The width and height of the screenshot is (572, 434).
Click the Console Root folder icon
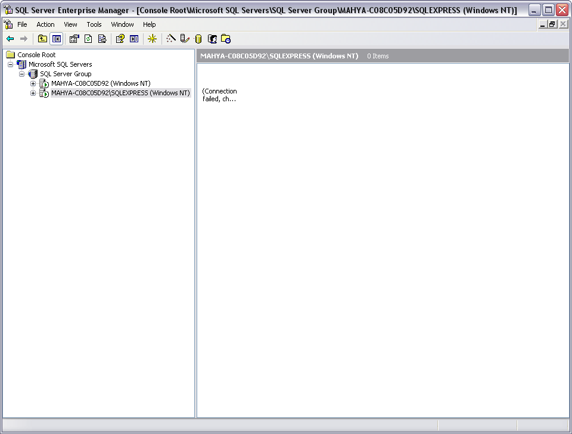pyautogui.click(x=11, y=55)
